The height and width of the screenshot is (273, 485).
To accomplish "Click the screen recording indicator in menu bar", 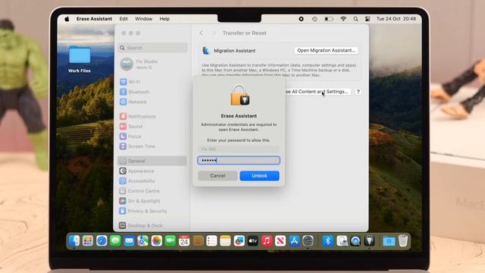I will click(301, 19).
